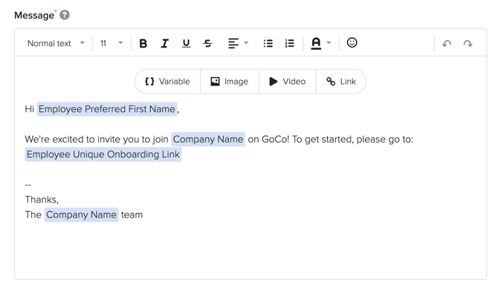498x288 pixels.
Task: Insert a bulleted list
Action: [268, 43]
